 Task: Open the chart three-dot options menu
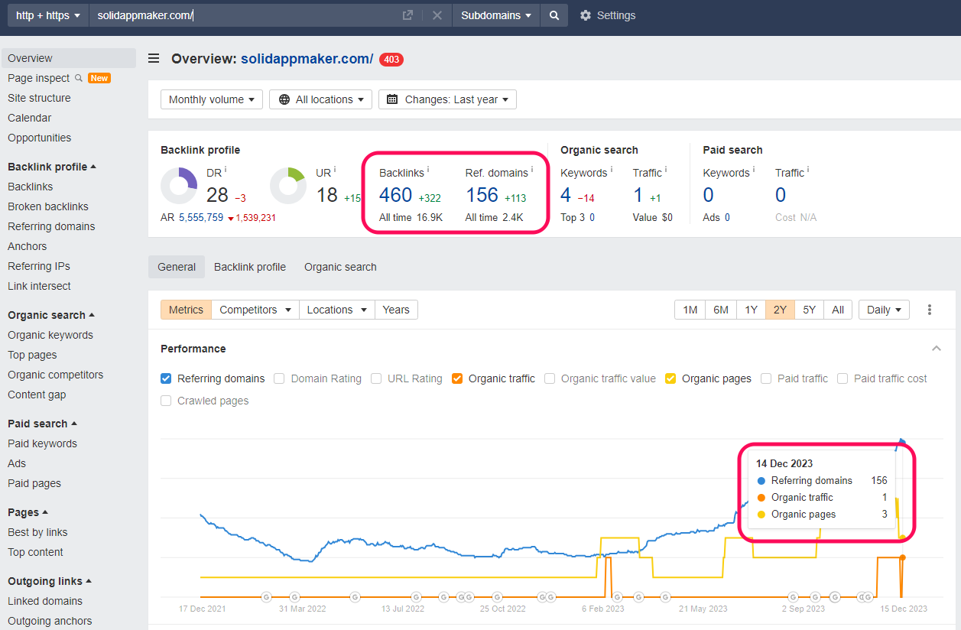930,310
